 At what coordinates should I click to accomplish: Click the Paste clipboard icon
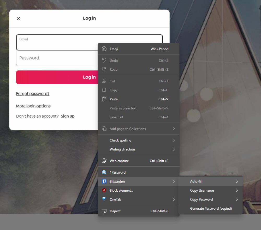point(104,99)
